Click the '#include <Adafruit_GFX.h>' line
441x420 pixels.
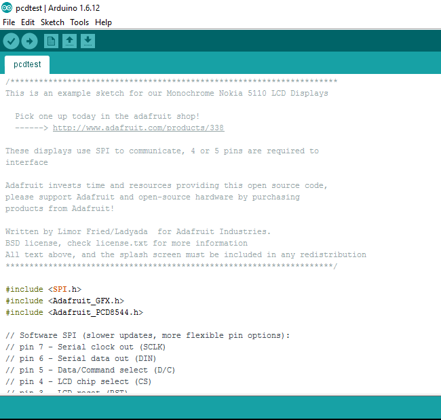64,301
